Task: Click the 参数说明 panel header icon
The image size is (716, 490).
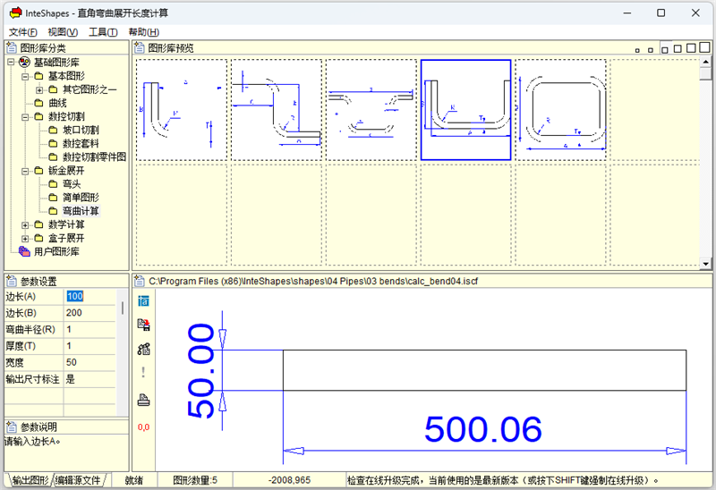Action: [12, 427]
